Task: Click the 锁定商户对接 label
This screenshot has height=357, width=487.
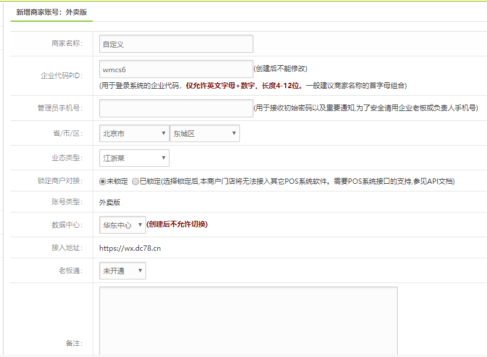Action: click(x=59, y=181)
